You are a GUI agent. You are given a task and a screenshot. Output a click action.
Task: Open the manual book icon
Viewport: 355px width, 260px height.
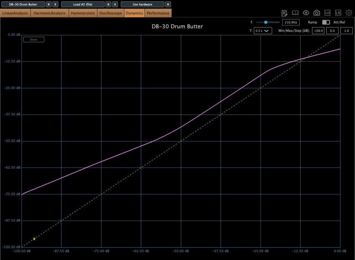[295, 13]
